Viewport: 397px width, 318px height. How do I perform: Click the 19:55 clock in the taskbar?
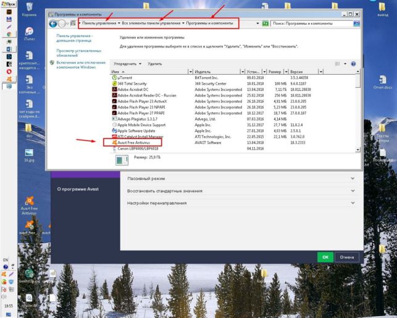tap(9, 306)
